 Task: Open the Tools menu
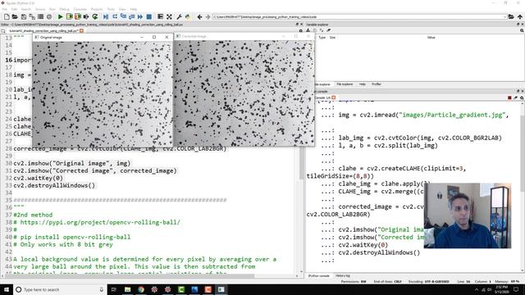pyautogui.click(x=111, y=9)
